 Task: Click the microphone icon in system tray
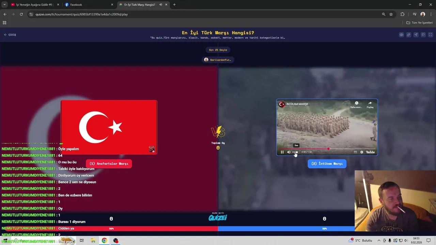[390, 241]
